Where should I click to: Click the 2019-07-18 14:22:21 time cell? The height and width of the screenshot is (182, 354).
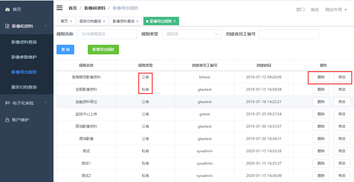pos(264,102)
